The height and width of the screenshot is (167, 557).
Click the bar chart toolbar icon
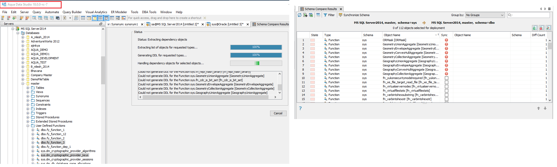pos(123,18)
